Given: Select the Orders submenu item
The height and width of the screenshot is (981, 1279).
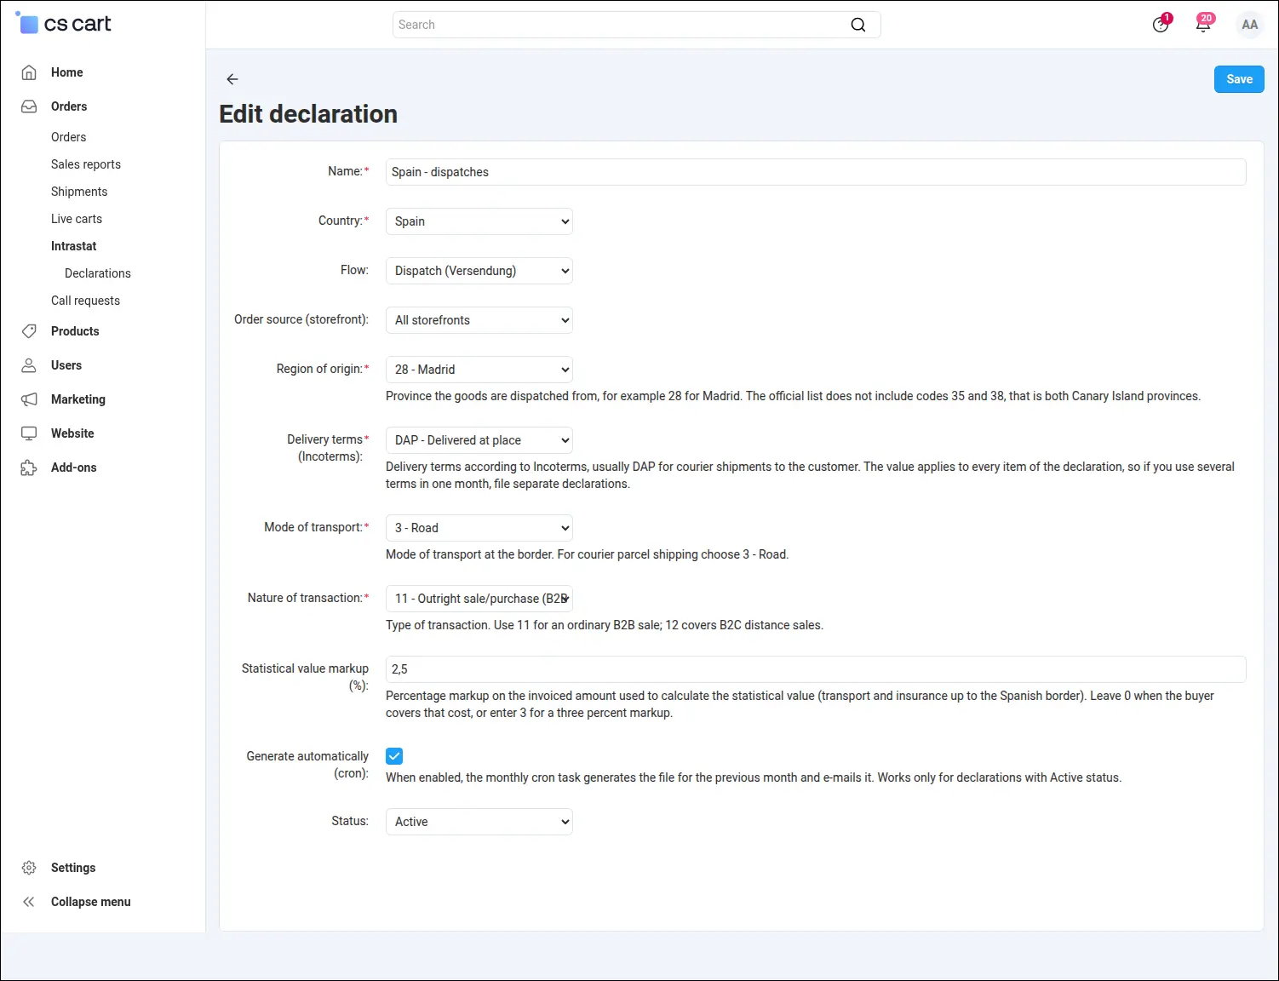Looking at the screenshot, I should [68, 137].
